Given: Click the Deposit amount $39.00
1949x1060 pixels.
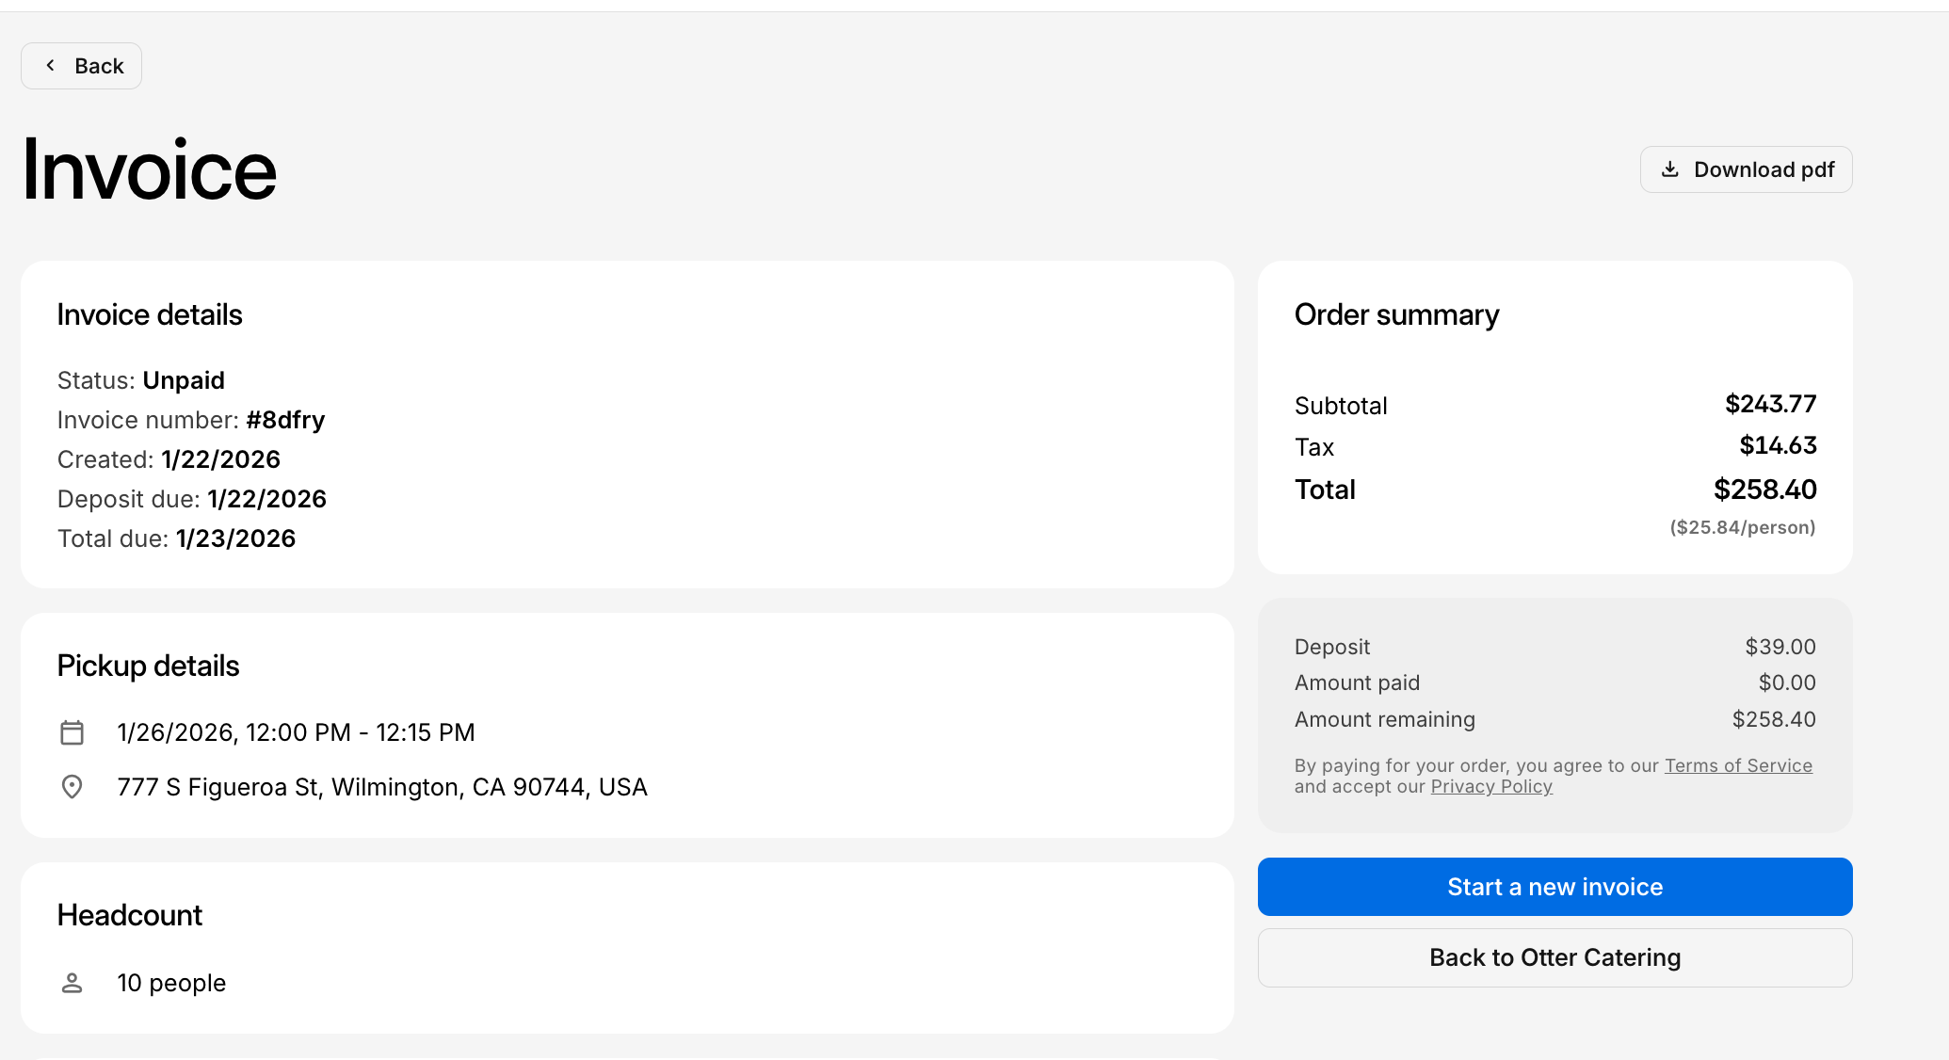Looking at the screenshot, I should [x=1780, y=647].
